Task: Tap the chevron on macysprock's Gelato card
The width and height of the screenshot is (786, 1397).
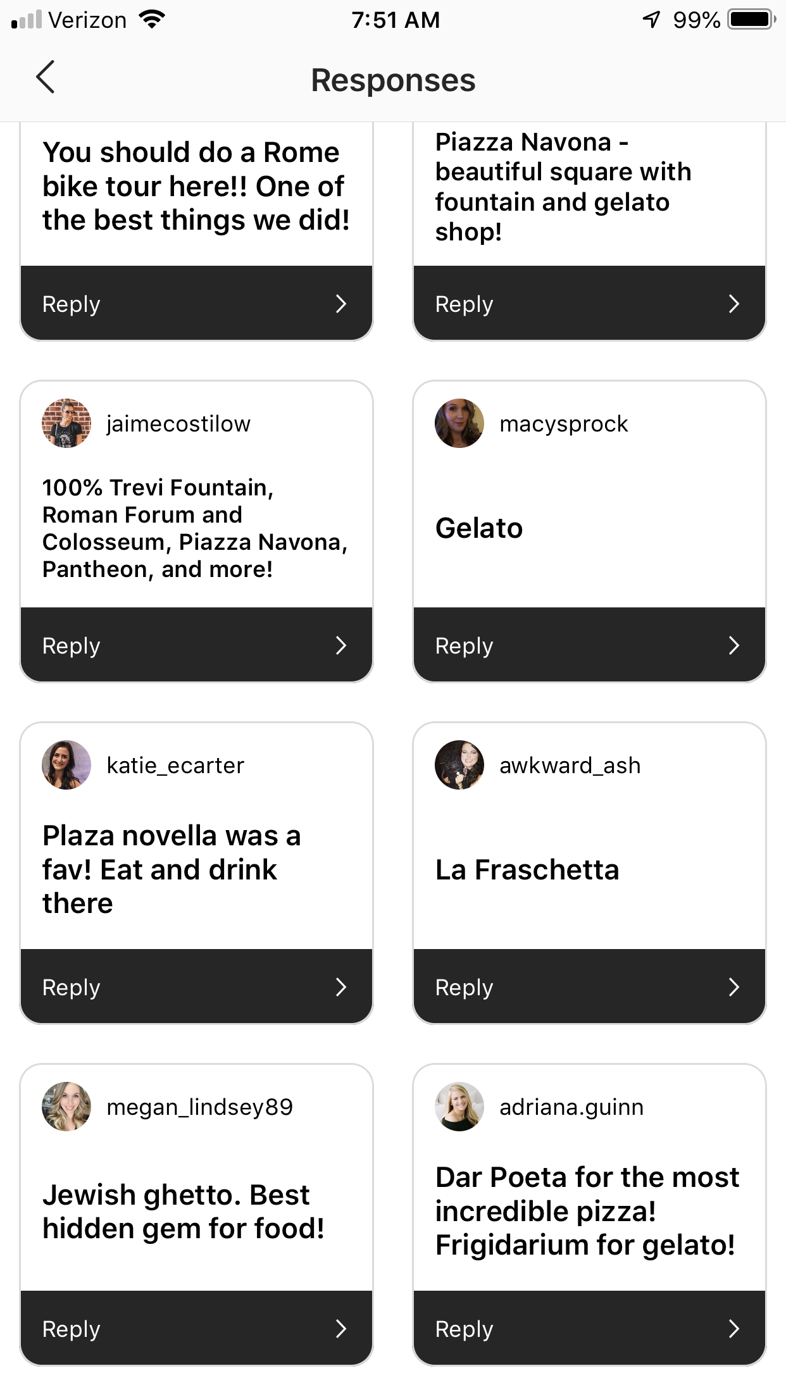Action: pos(734,645)
